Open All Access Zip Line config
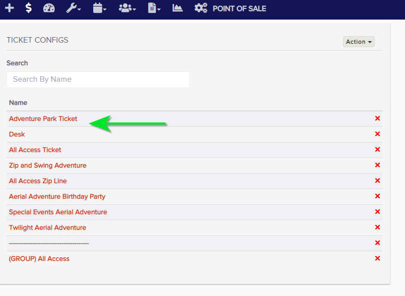This screenshot has width=405, height=296. (38, 181)
